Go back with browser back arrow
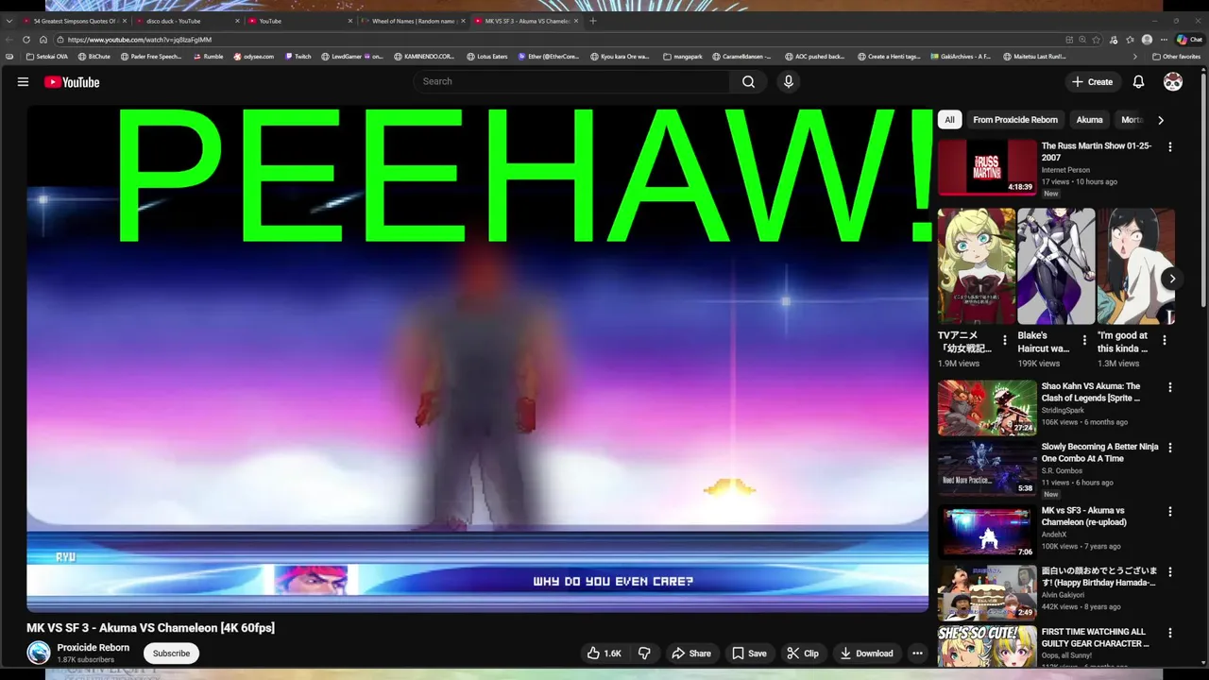Image resolution: width=1209 pixels, height=680 pixels. click(x=9, y=40)
